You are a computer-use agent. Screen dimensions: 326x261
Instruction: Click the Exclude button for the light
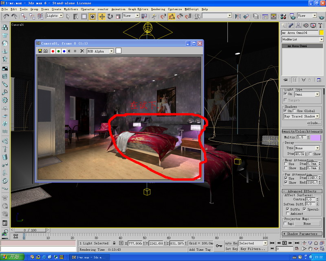coord(313,123)
